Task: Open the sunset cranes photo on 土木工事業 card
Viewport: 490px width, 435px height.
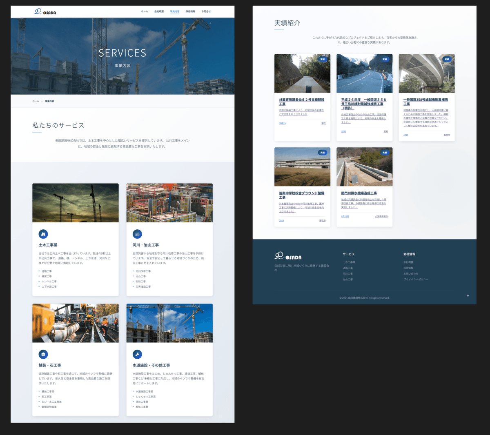Action: [x=76, y=203]
